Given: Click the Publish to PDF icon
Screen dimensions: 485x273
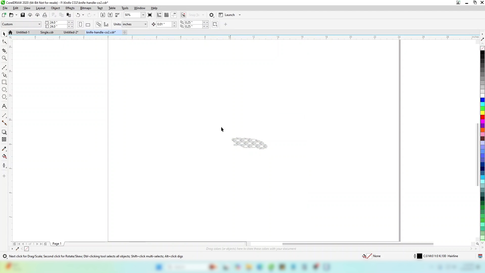Looking at the screenshot, I should (x=117, y=15).
